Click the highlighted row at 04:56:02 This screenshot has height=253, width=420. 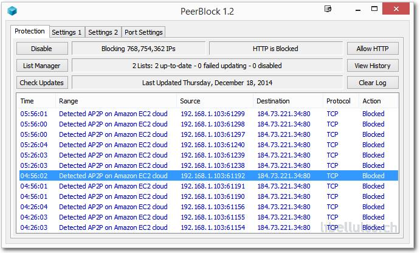(208, 176)
